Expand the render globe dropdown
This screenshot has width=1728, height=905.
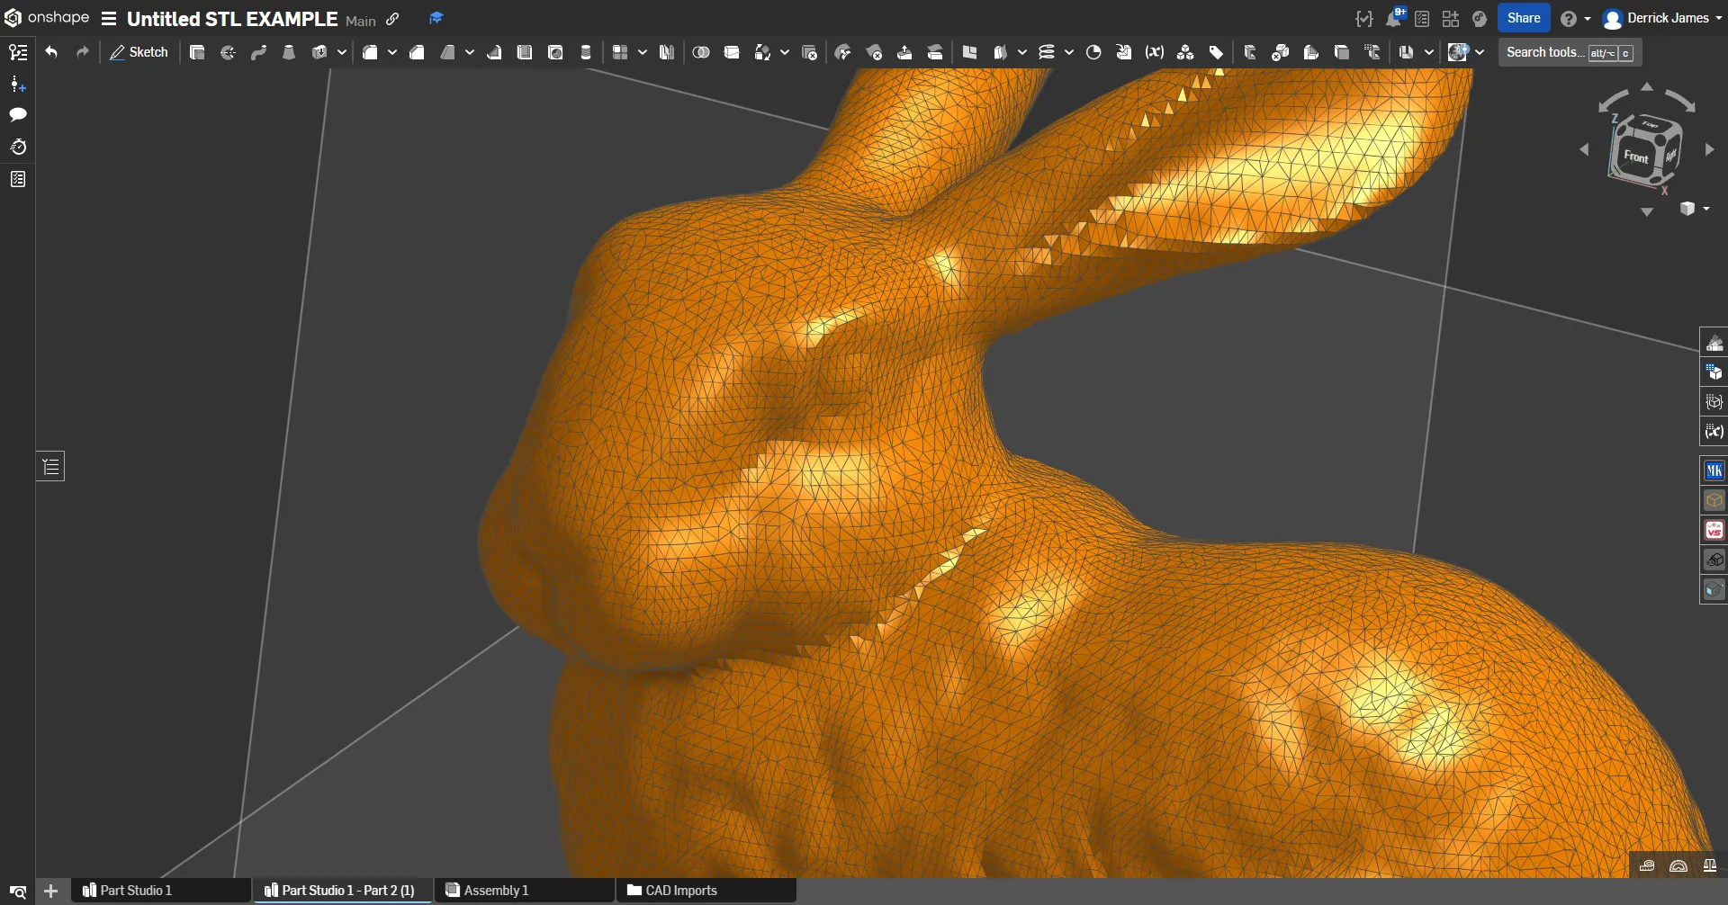pos(1480,52)
